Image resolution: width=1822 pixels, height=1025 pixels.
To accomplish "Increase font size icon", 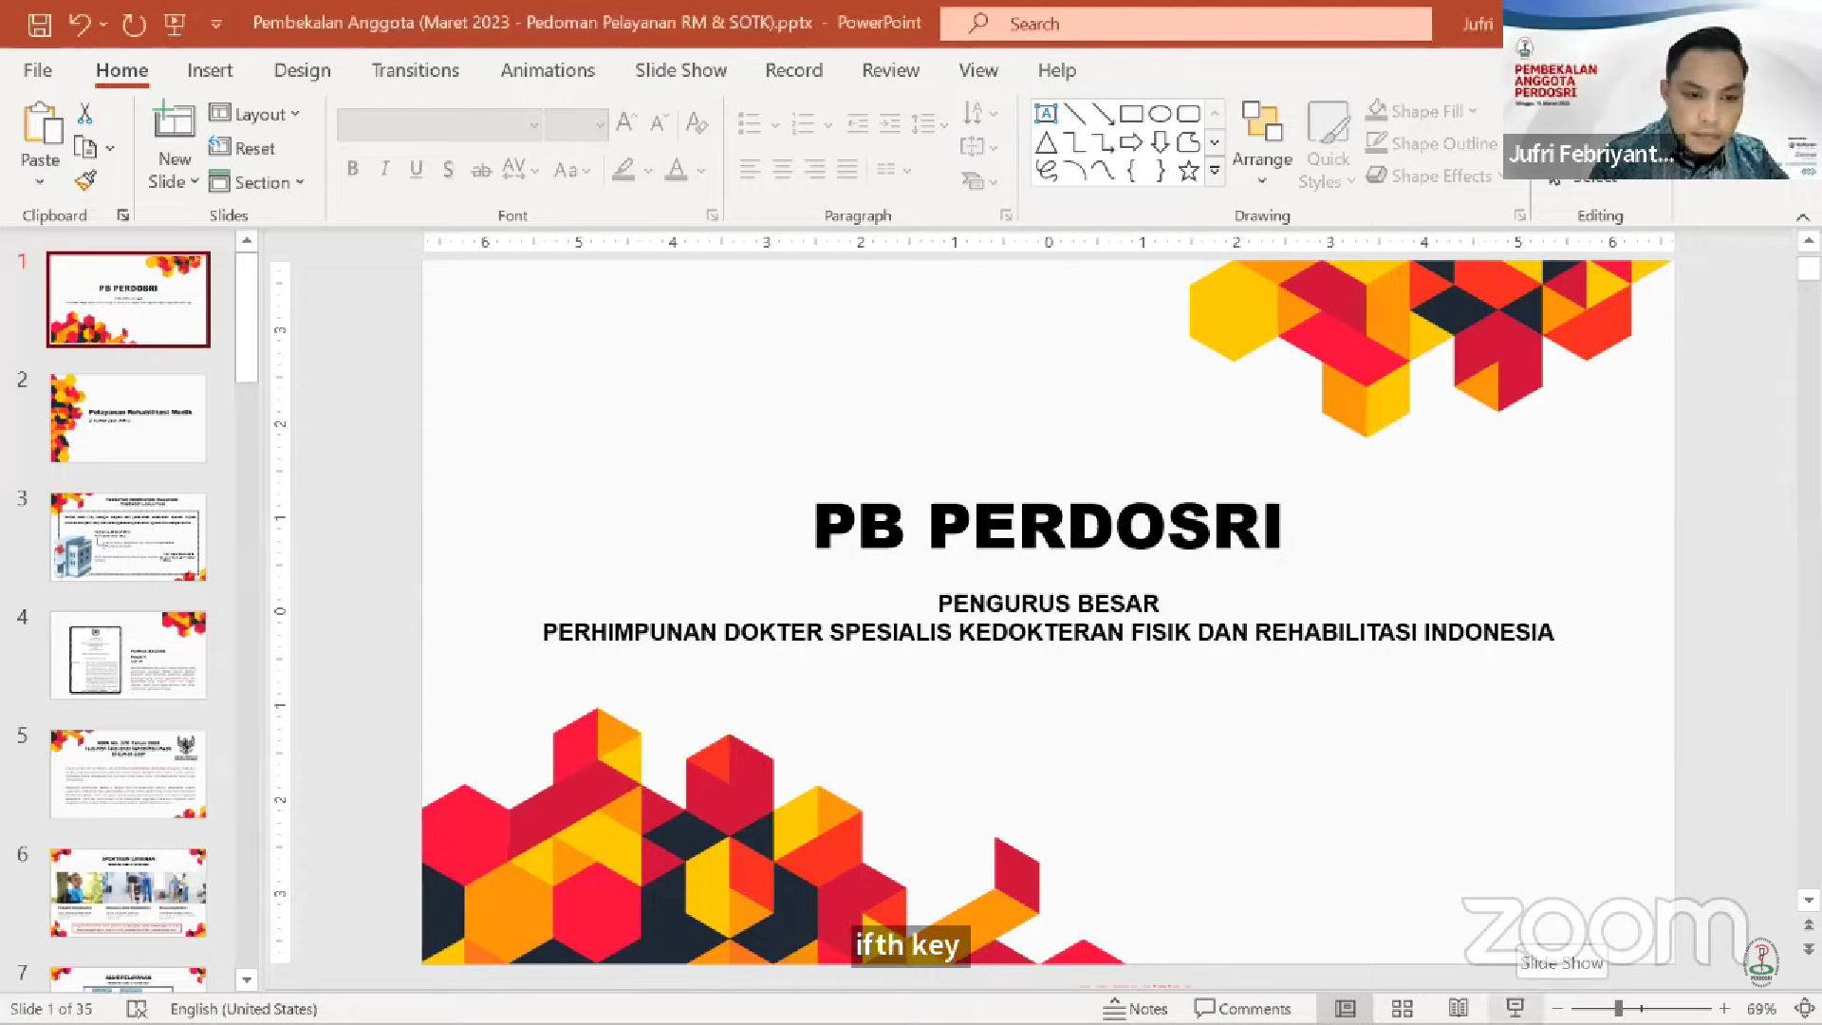I will pyautogui.click(x=626, y=122).
